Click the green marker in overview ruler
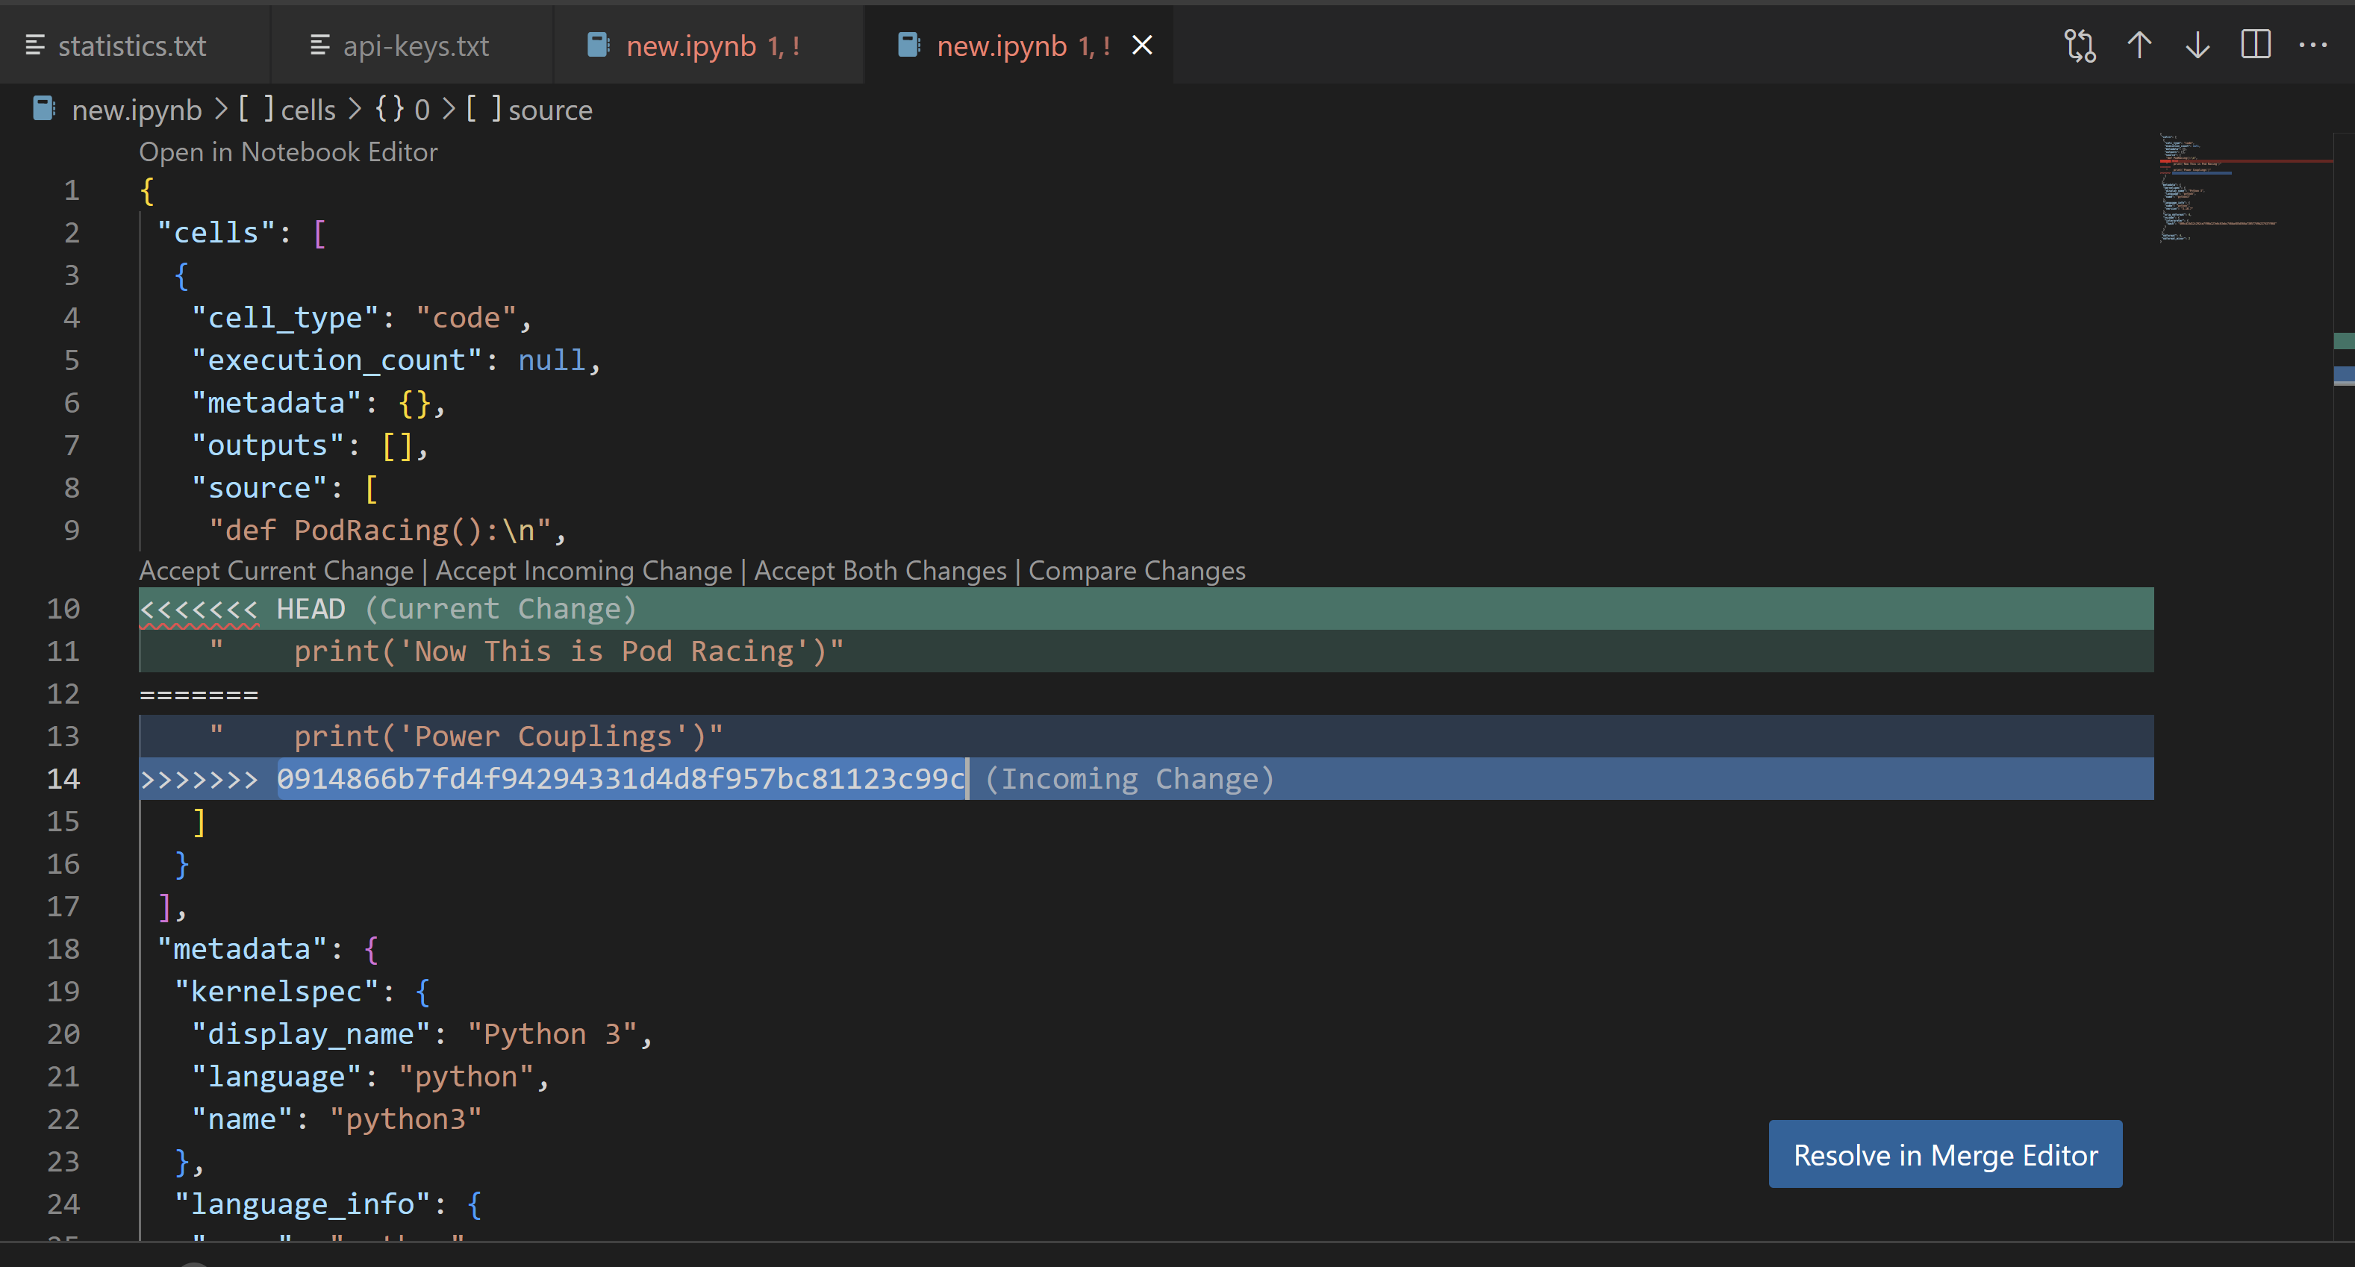Viewport: 2355px width, 1267px height. click(2343, 341)
